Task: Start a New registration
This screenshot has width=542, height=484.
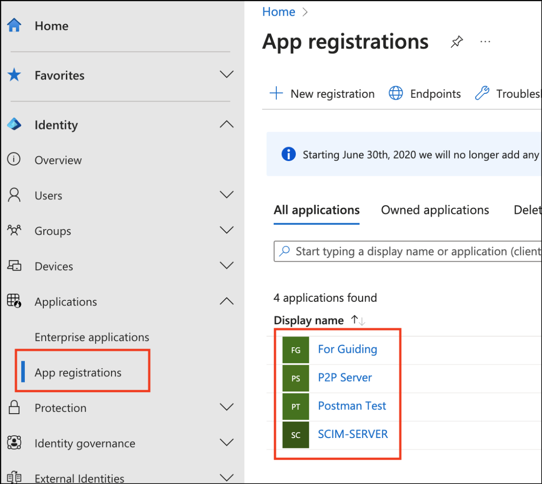Action: pyautogui.click(x=322, y=94)
